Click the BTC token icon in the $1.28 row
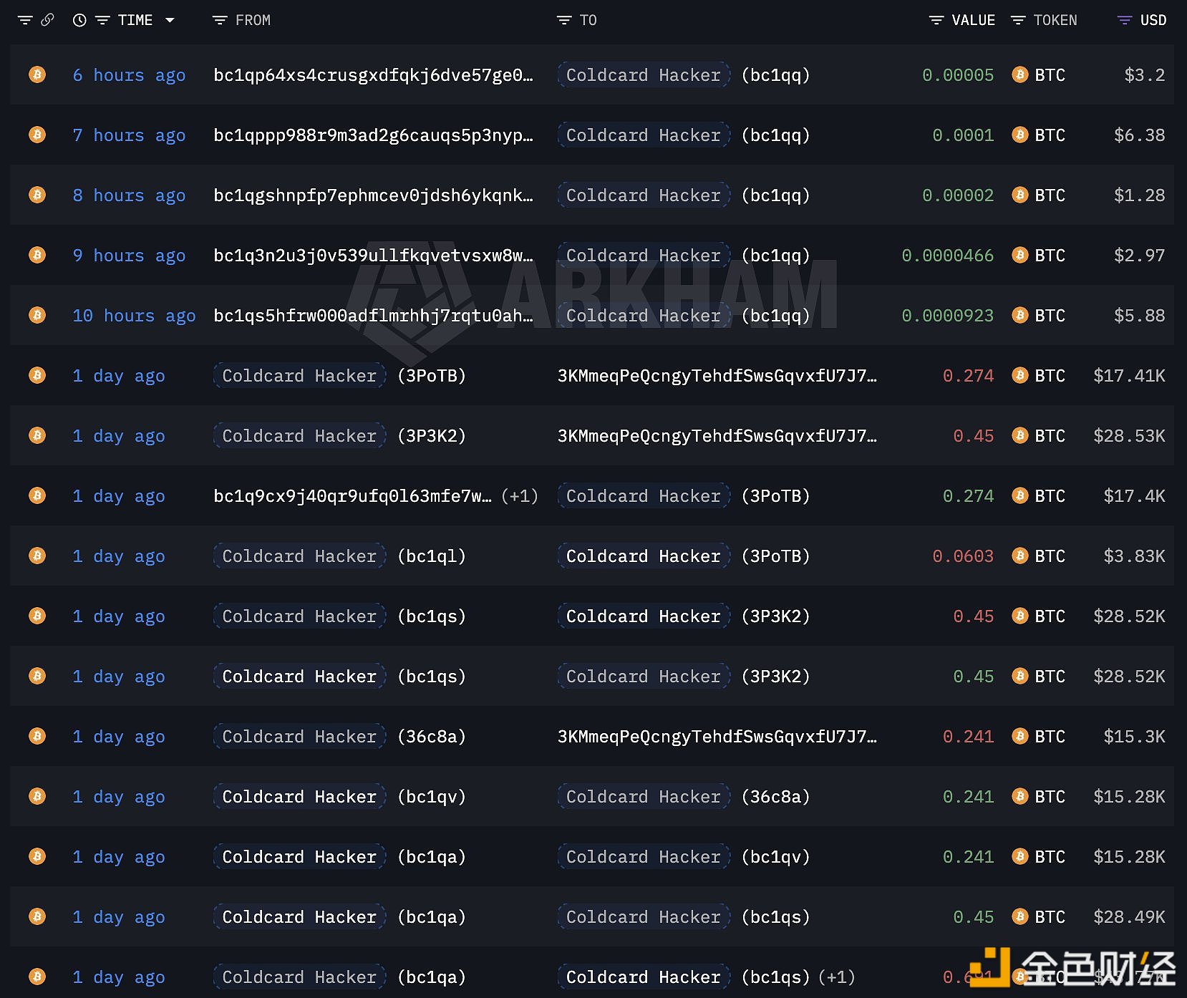Viewport: 1187px width, 998px height. click(1020, 195)
